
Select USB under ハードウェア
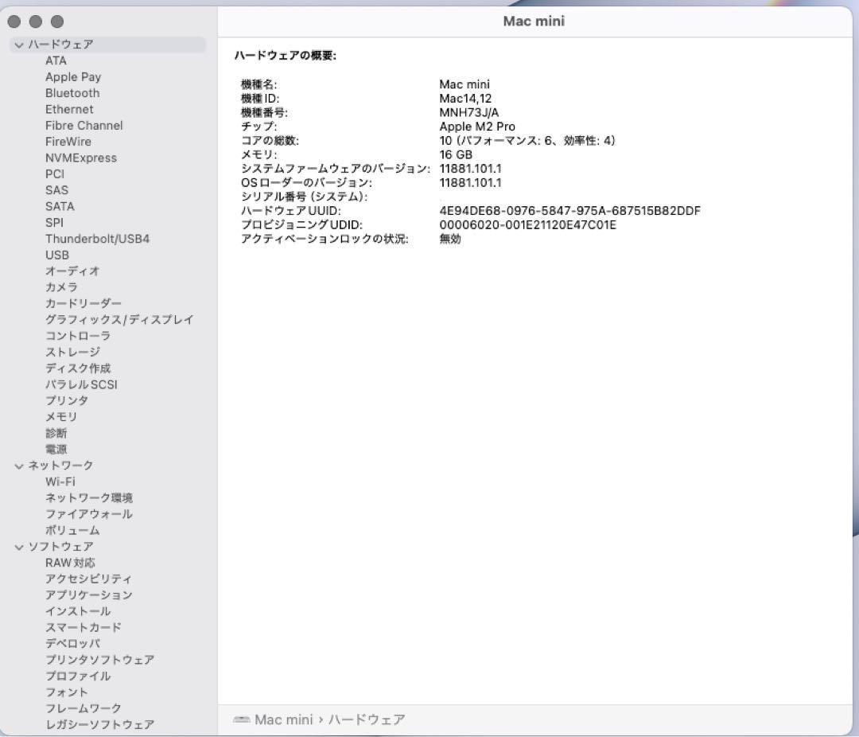pyautogui.click(x=57, y=255)
